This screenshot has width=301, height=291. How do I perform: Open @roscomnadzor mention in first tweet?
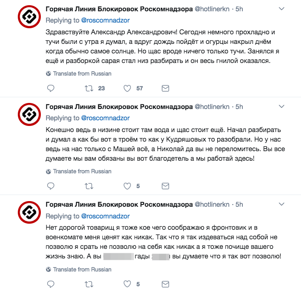click(105, 20)
